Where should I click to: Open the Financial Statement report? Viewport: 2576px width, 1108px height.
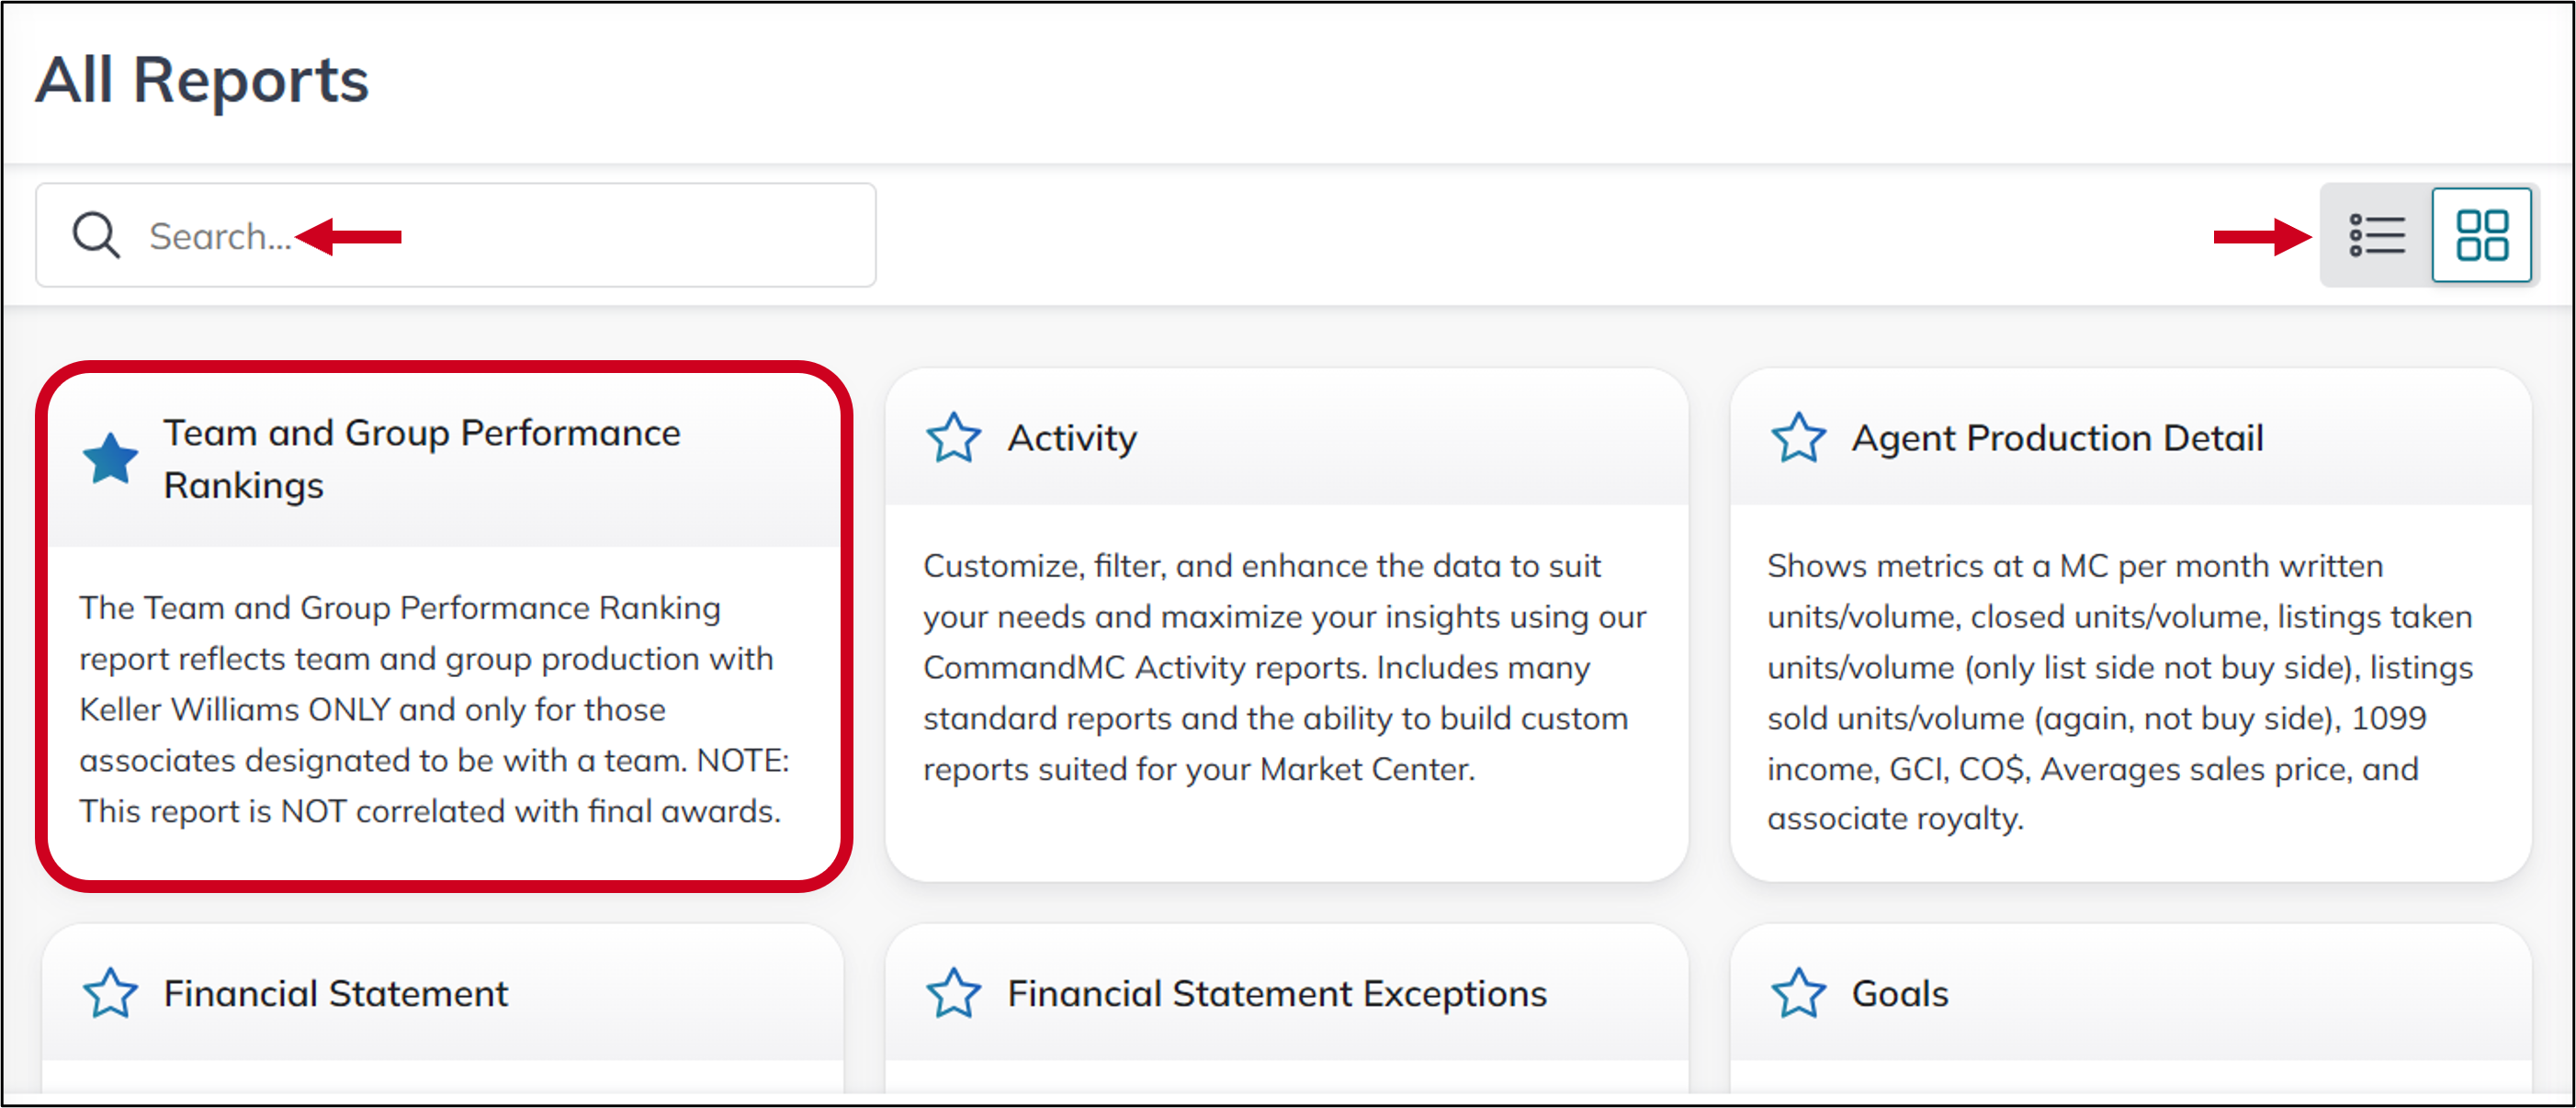coord(335,993)
